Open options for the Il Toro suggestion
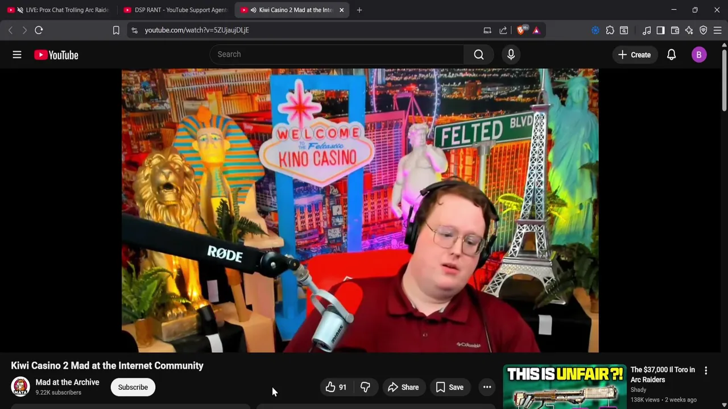This screenshot has height=409, width=728. coord(706,370)
